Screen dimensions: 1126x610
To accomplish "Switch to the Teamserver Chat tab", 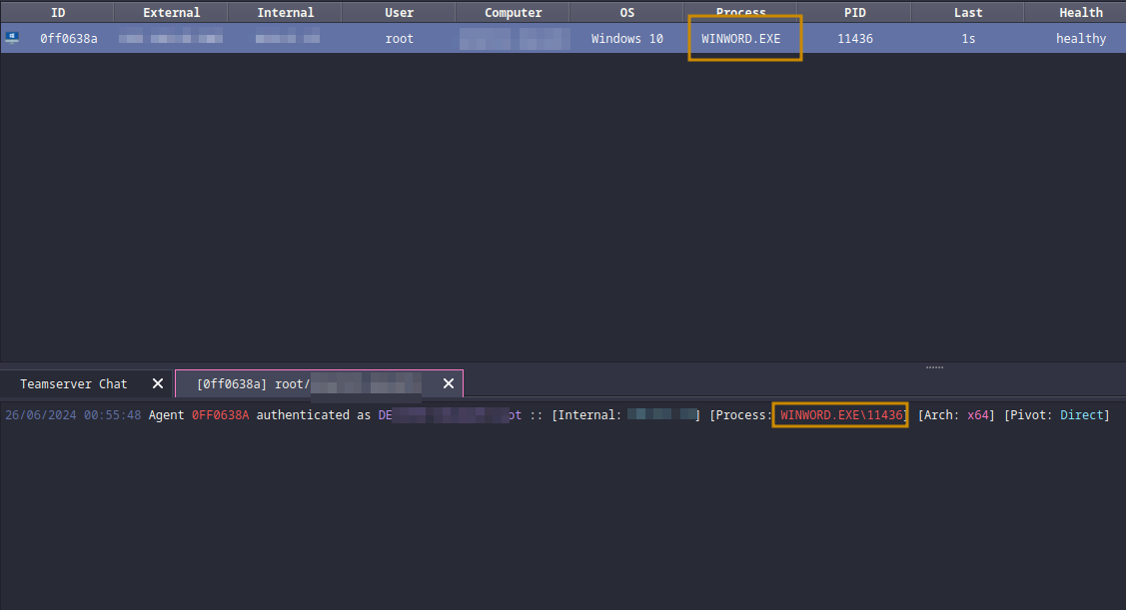I will point(74,383).
